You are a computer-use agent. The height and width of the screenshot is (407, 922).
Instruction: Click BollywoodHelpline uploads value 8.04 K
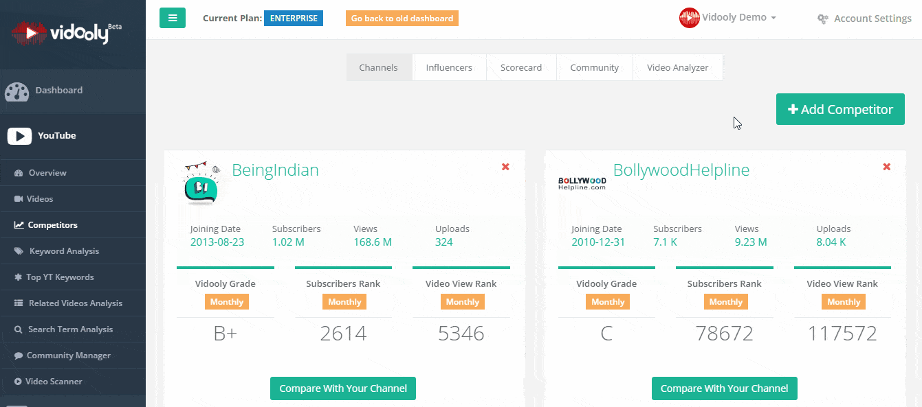coord(831,242)
